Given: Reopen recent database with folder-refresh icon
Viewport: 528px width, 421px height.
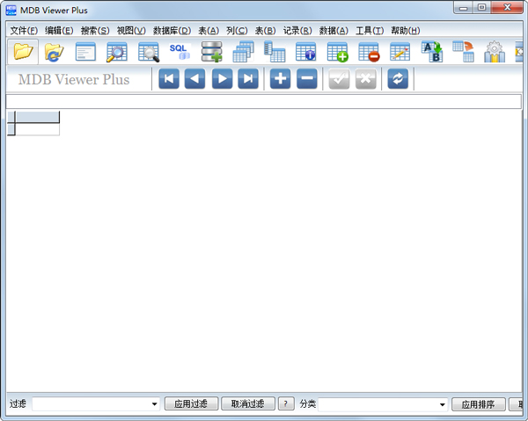Looking at the screenshot, I should 54,52.
